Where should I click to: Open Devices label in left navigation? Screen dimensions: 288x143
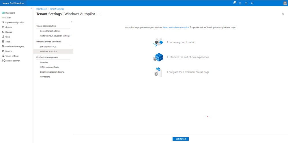tap(9, 32)
